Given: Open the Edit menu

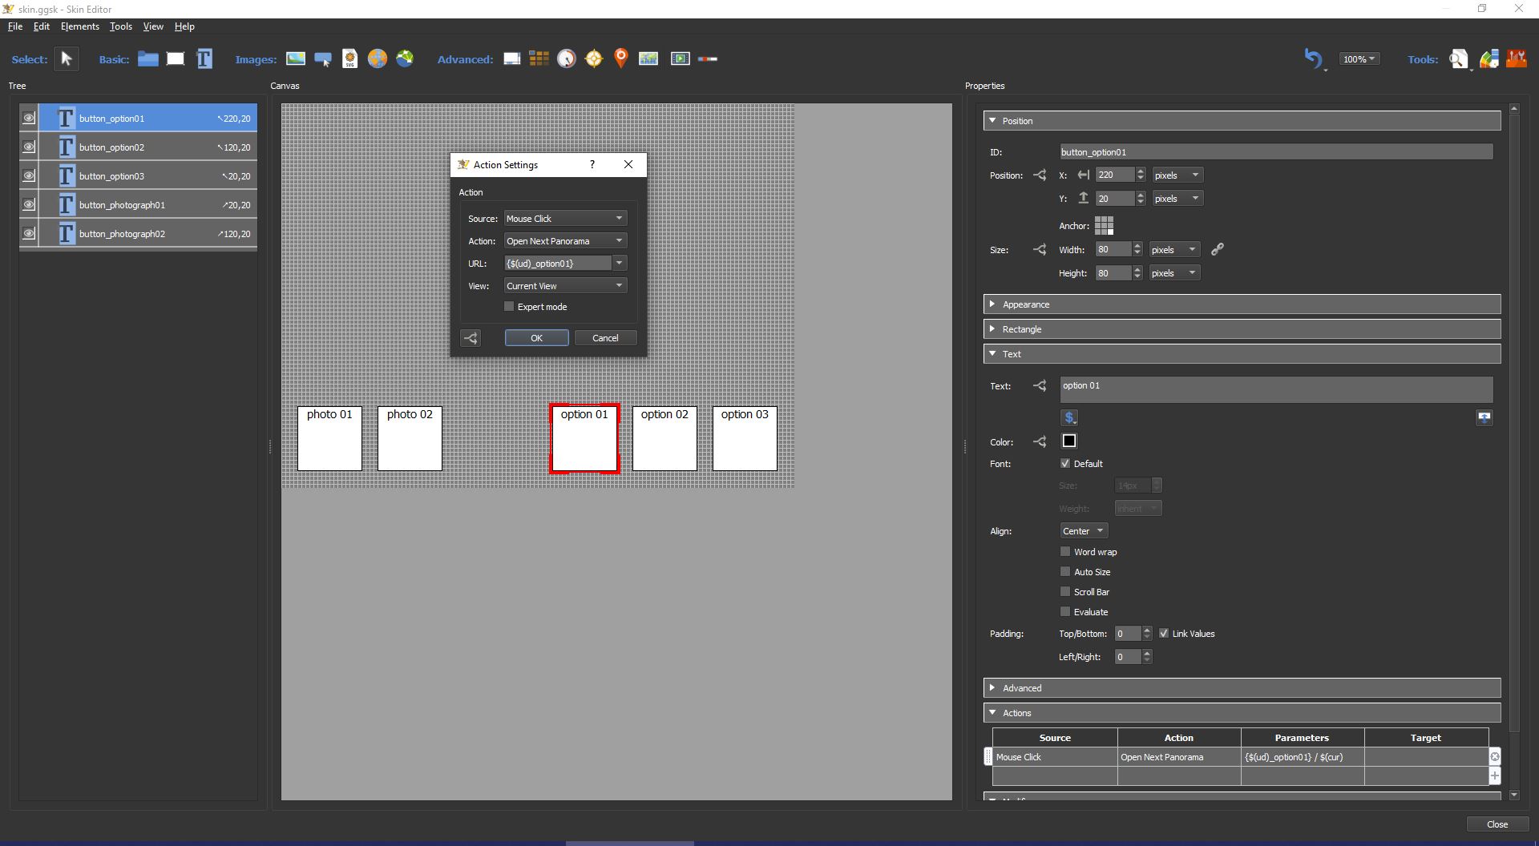Looking at the screenshot, I should tap(42, 26).
